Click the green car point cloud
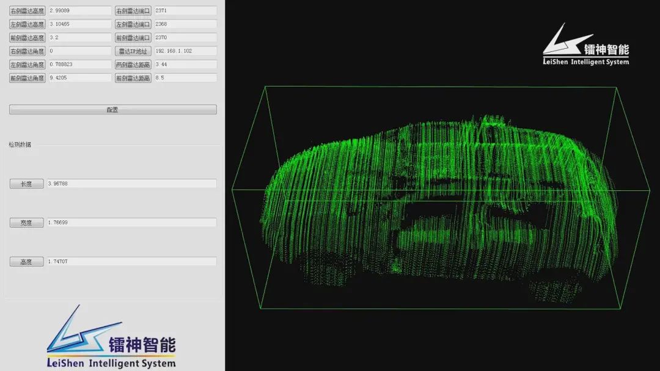660x371 pixels. coord(440,201)
